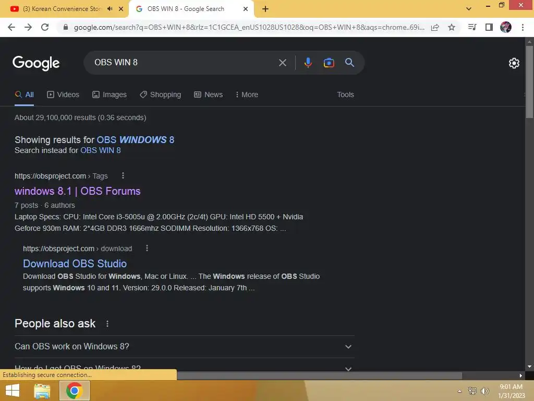This screenshot has height=401, width=534.
Task: Open the Chrome profile avatar
Action: pos(506,27)
